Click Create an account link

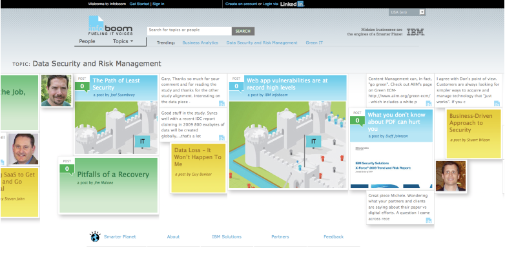pos(241,4)
